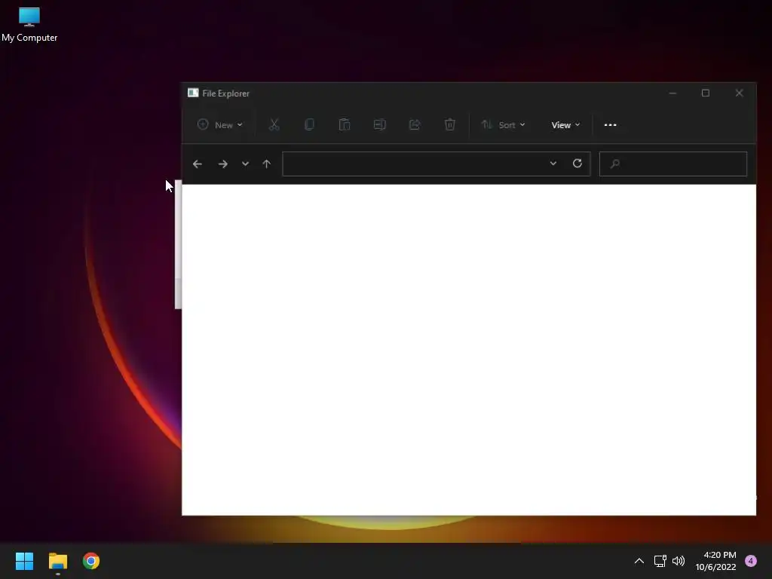Click the Paste clipboard icon
This screenshot has height=579, width=772.
click(x=345, y=124)
